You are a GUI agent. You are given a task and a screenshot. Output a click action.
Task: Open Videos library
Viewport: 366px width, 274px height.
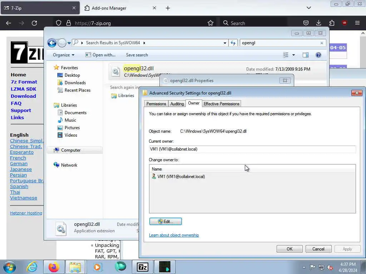[71, 135]
